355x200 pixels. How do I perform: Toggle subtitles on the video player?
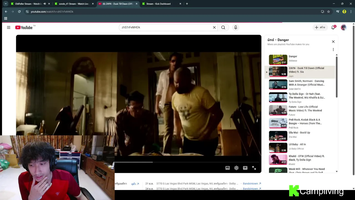point(227,168)
